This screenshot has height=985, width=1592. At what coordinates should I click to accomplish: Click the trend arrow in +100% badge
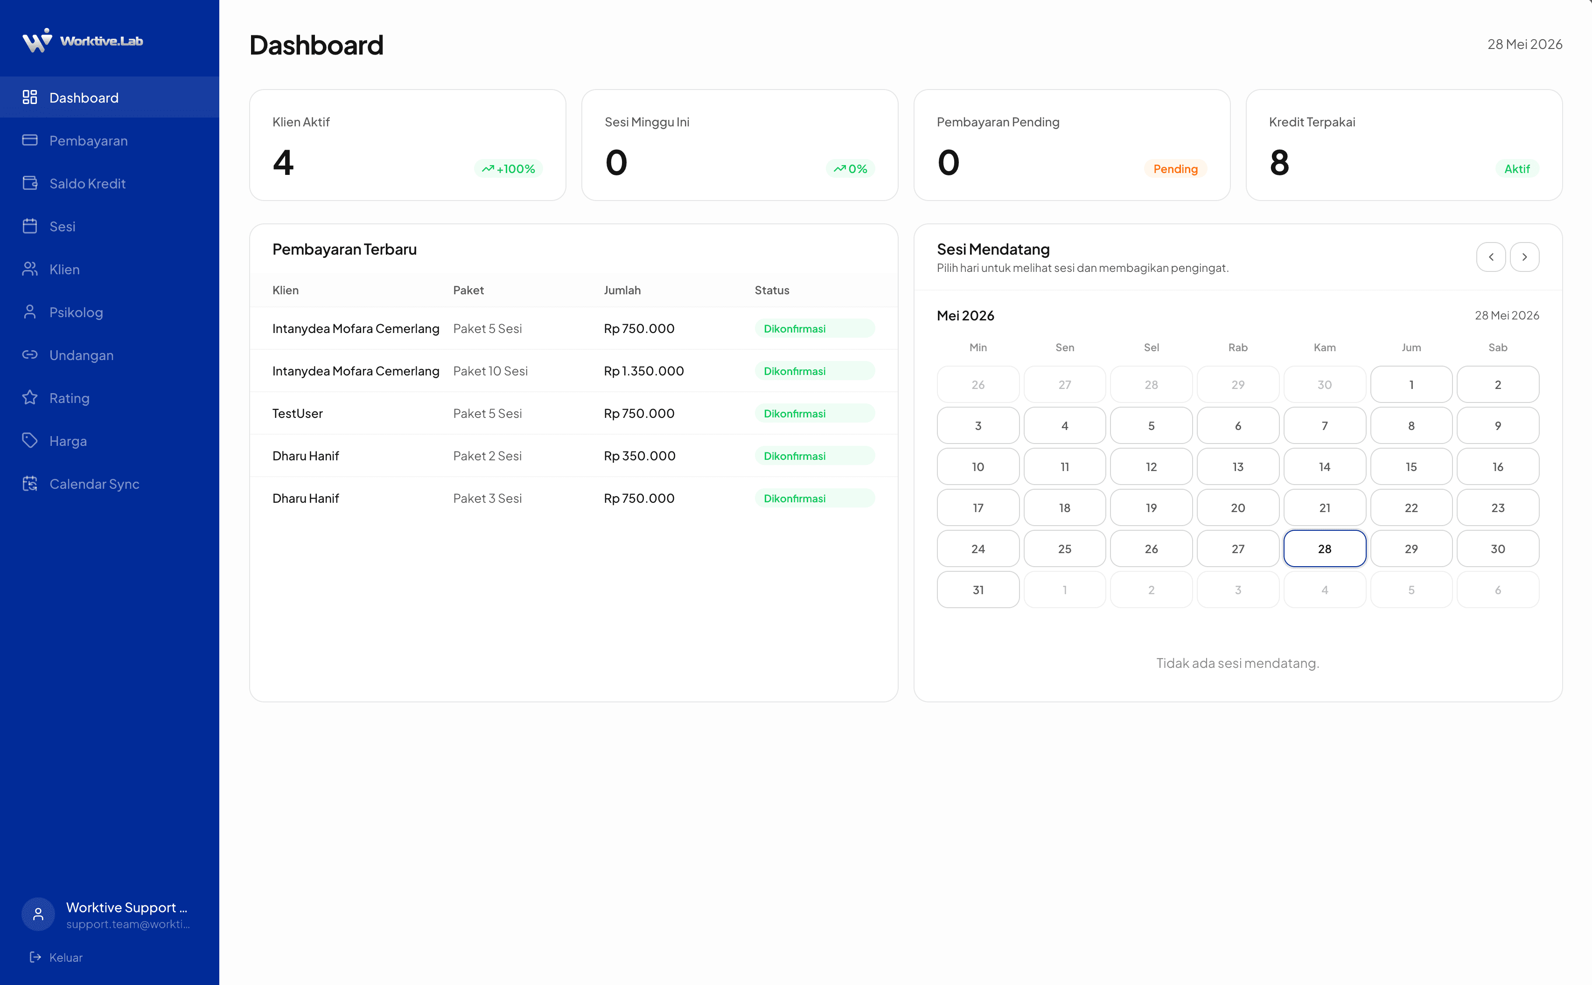(x=488, y=169)
